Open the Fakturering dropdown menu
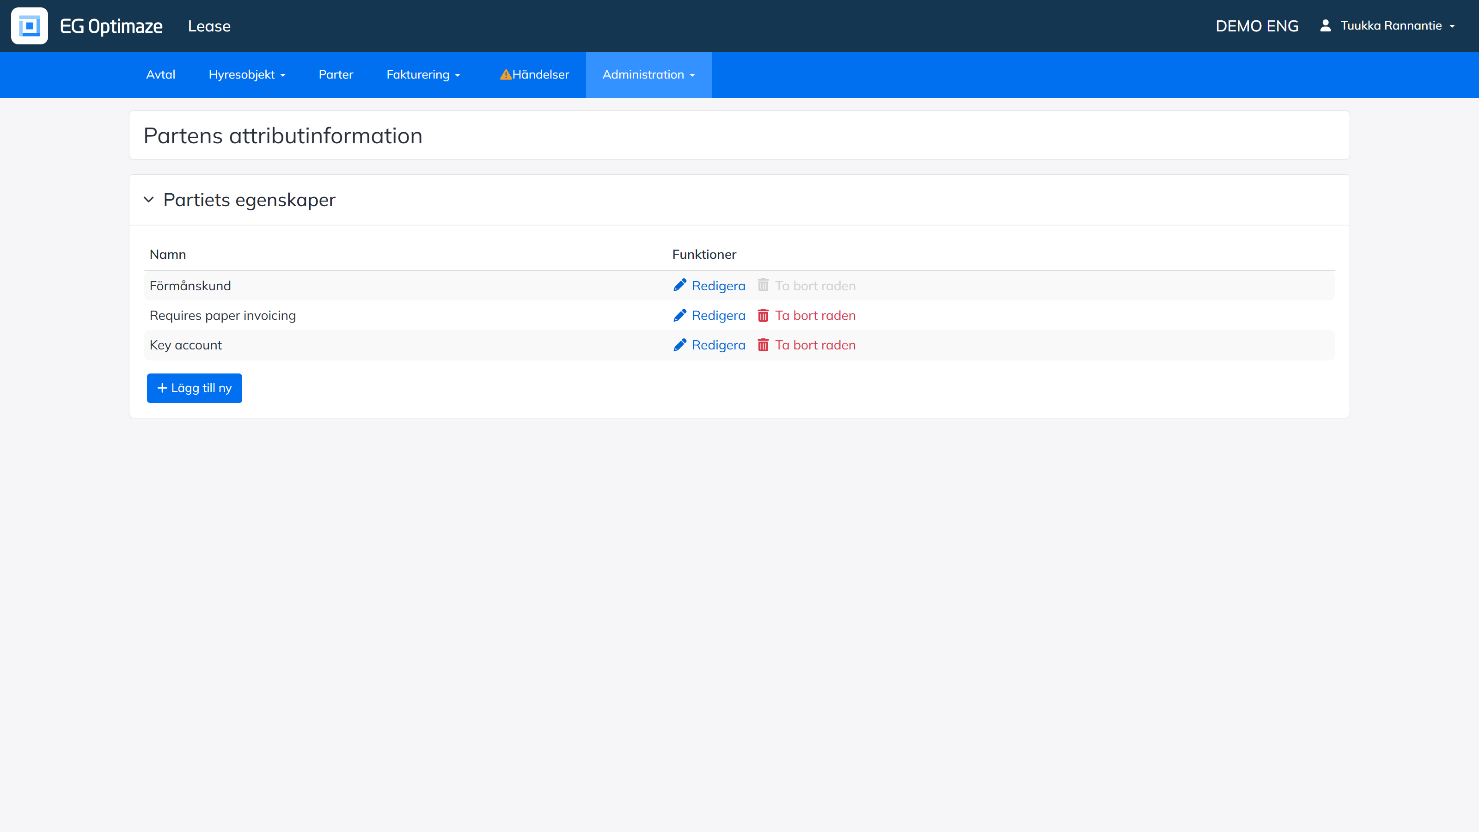Image resolution: width=1479 pixels, height=832 pixels. pos(423,74)
